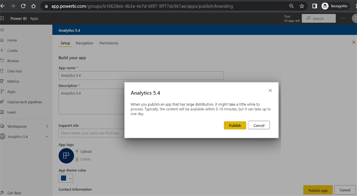Click the Power BI search box
Screen dimensions: 357x196
[318, 18]
